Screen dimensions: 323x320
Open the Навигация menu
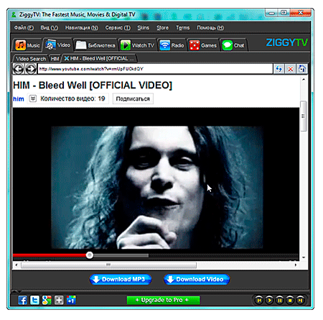pyautogui.click(x=82, y=28)
